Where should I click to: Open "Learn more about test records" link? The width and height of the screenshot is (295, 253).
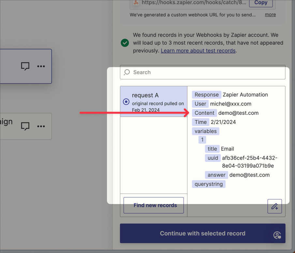pyautogui.click(x=198, y=51)
